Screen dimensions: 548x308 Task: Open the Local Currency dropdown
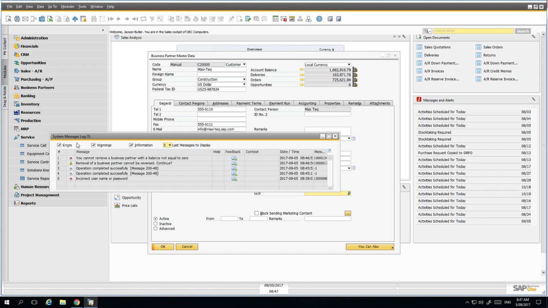click(x=348, y=65)
